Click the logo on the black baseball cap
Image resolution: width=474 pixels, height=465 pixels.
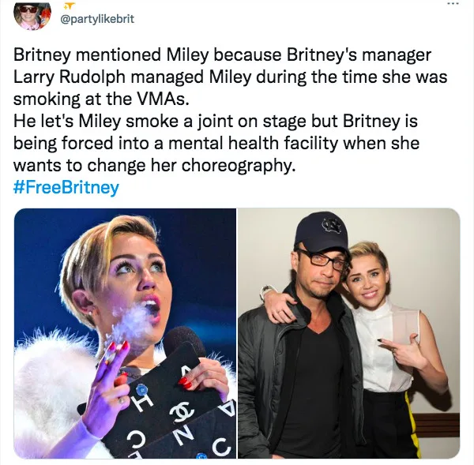pos(331,226)
